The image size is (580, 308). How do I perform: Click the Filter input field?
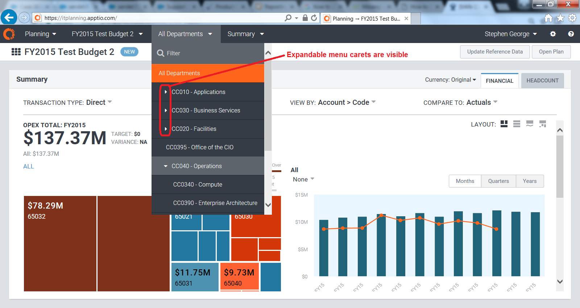208,53
